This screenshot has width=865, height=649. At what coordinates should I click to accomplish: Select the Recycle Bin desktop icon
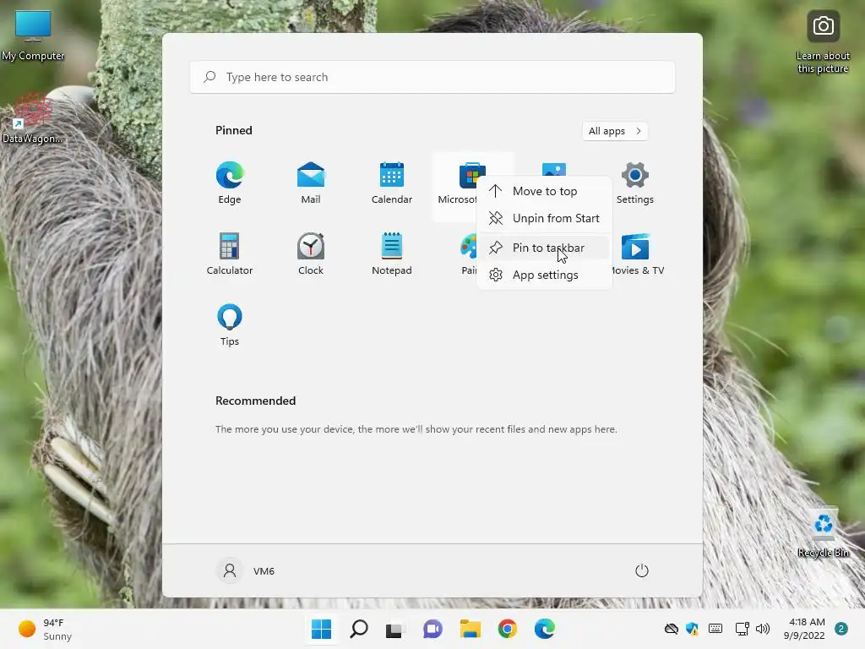click(823, 533)
